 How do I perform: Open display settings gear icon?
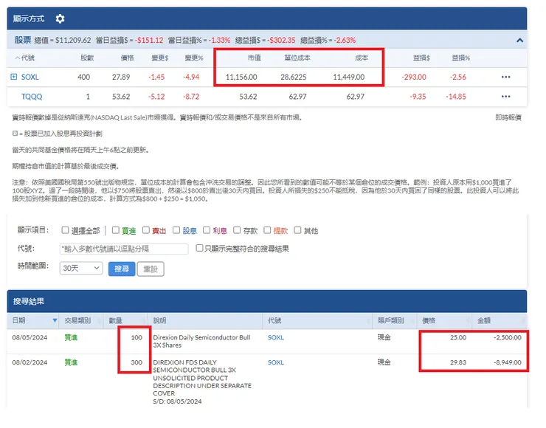click(60, 18)
